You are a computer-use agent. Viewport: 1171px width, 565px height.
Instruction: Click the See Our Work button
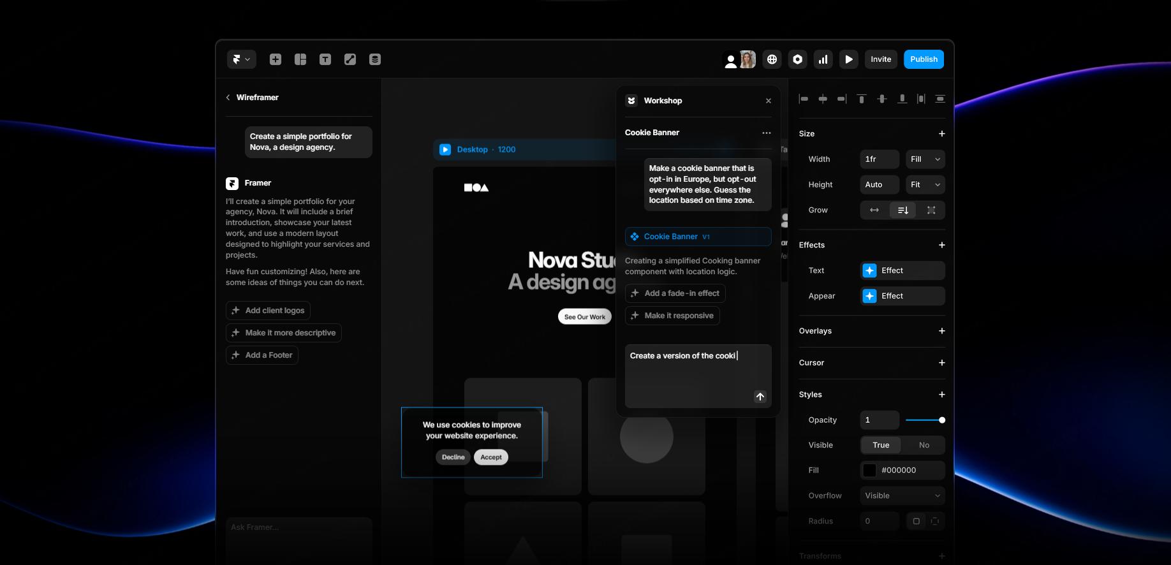tap(585, 317)
